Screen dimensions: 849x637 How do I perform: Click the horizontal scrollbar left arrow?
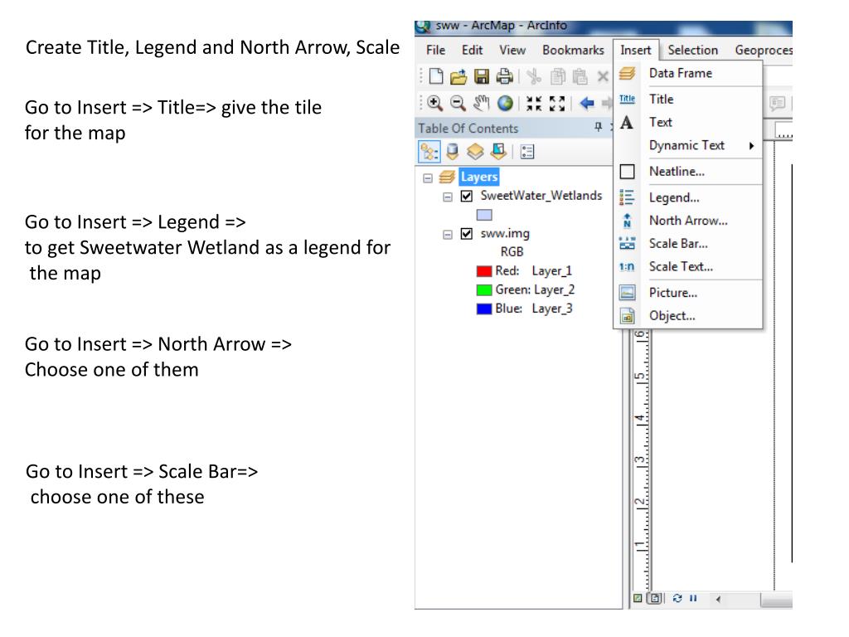pos(719,599)
